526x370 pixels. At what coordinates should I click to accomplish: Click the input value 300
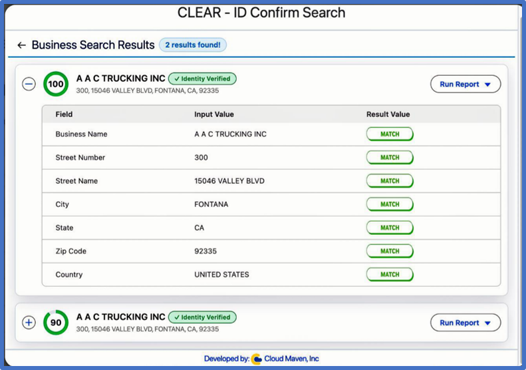201,158
